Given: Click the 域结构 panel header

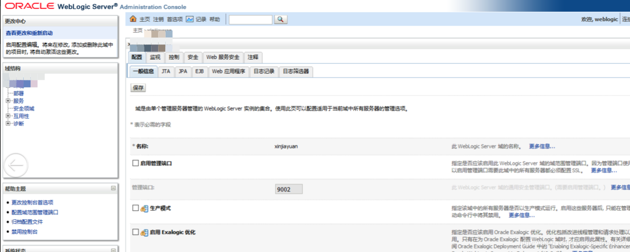Looking at the screenshot, I should coord(61,69).
